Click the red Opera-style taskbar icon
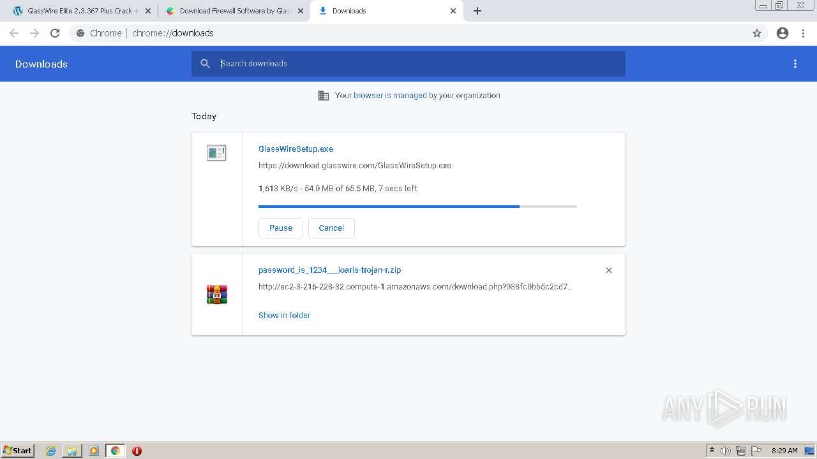Screen dimensions: 817x459 (137, 451)
